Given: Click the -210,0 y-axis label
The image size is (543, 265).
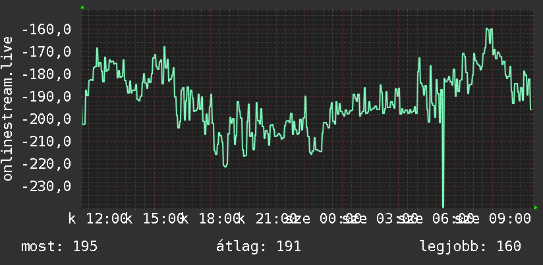Looking at the screenshot, I should [46, 141].
